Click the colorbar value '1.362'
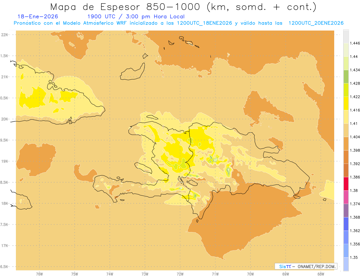This screenshot has width=360, height=278. tap(355, 231)
